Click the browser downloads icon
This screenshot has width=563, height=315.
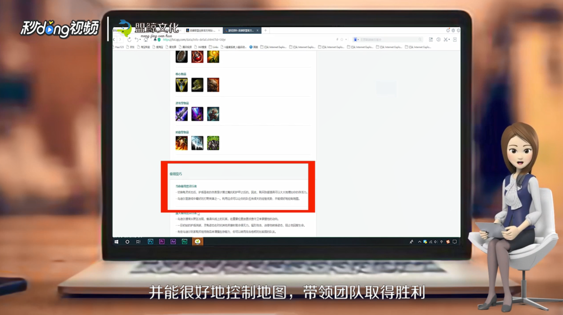[x=455, y=40]
